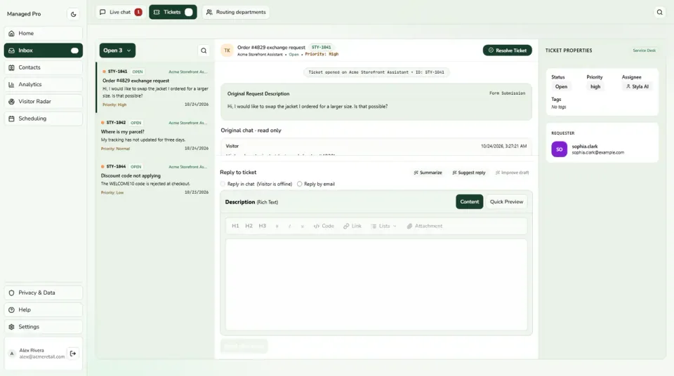This screenshot has width=674, height=376.
Task: Toggle the Inbox switch
Action: click(75, 51)
